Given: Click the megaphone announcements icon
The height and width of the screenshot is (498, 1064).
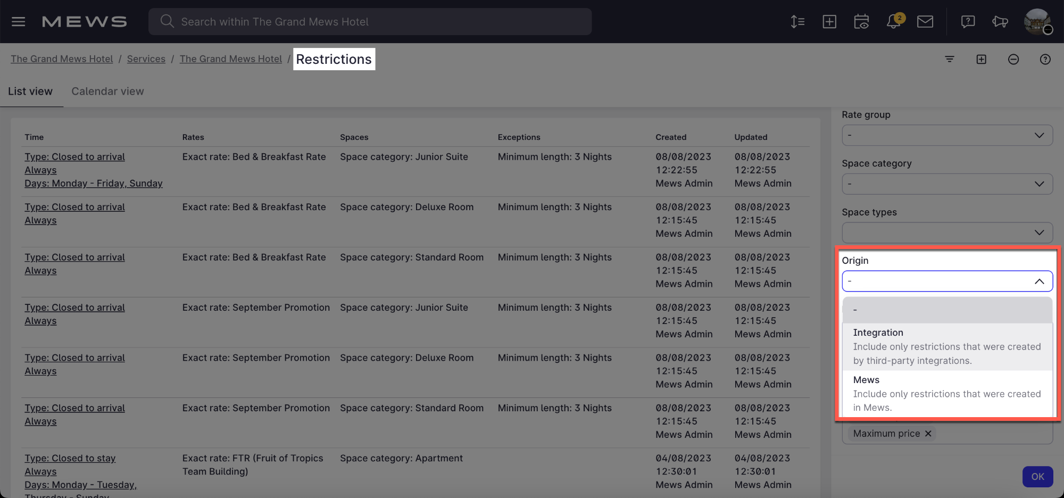Looking at the screenshot, I should pyautogui.click(x=1000, y=22).
